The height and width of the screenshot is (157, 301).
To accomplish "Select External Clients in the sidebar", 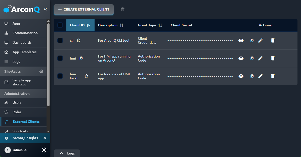I will (23, 122).
